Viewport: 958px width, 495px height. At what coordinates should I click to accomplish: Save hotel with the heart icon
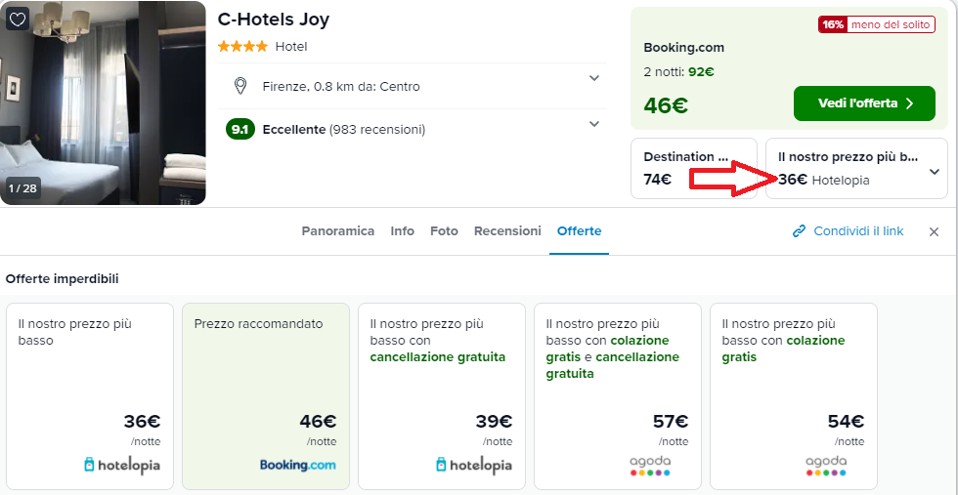(19, 20)
